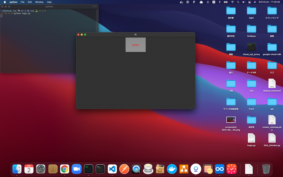
Task: Click the volume icon in the menu bar
Action: point(244,2)
